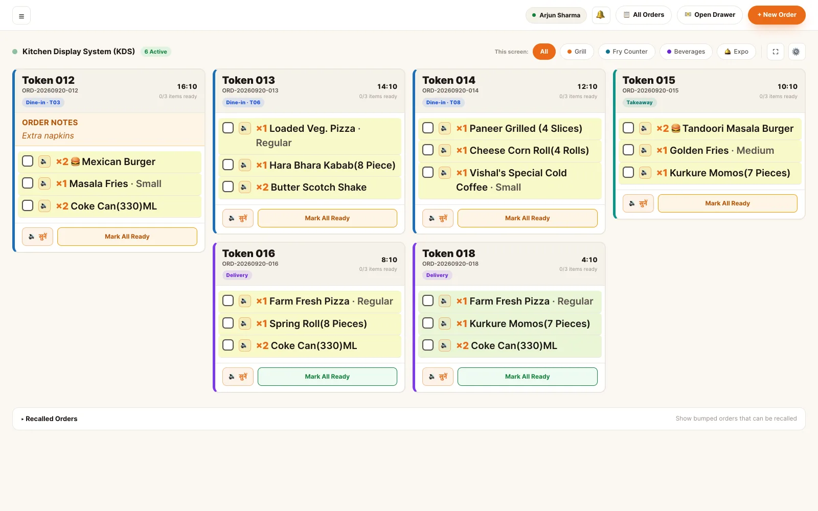The image size is (818, 511).
Task: Play audio for Token 018 Farm Fresh Pizza
Action: tap(445, 301)
